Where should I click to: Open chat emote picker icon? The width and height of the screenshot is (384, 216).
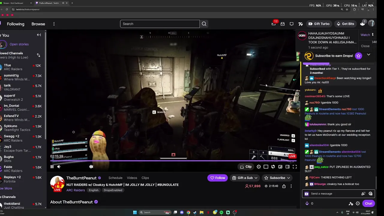370,193
